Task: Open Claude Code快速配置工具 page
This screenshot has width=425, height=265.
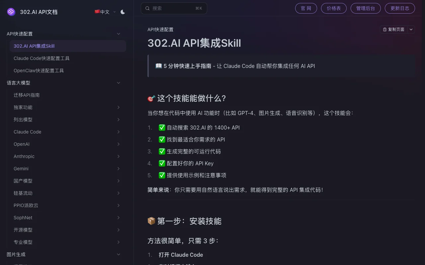Action: pyautogui.click(x=68, y=58)
